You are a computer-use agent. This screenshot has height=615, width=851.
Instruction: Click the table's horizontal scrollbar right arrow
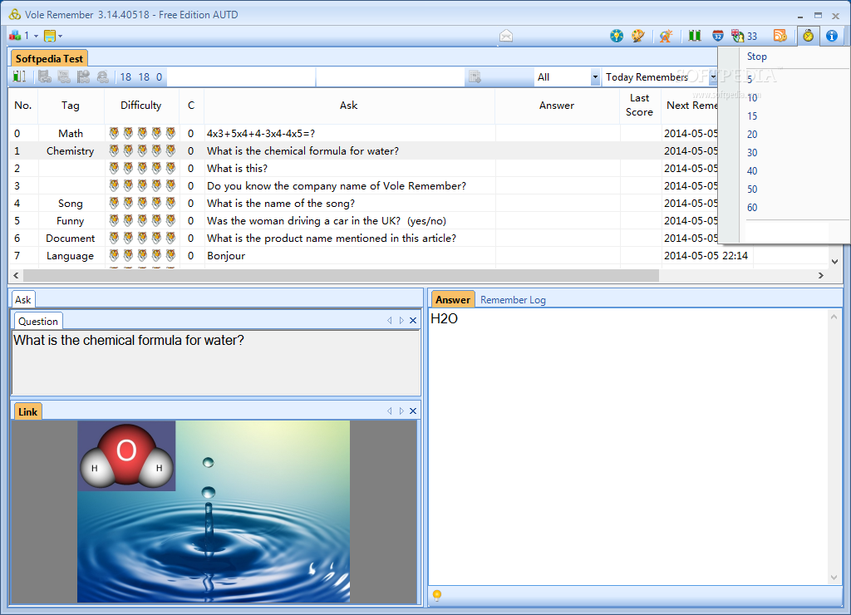(820, 276)
